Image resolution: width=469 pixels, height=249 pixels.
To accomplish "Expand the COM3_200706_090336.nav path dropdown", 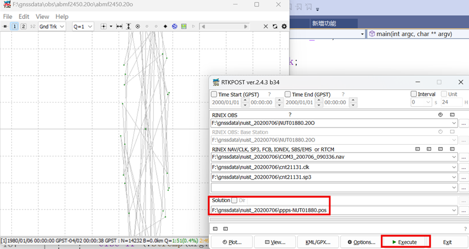I will [454, 157].
